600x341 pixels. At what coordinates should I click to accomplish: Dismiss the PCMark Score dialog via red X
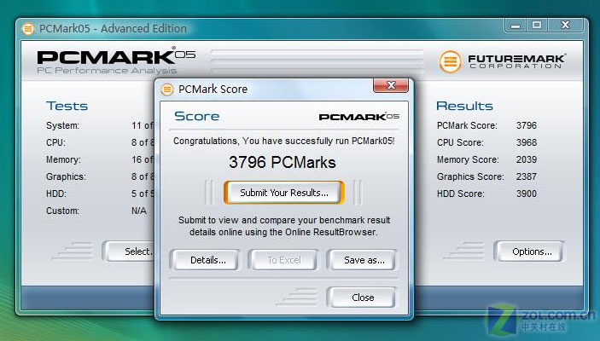[391, 85]
